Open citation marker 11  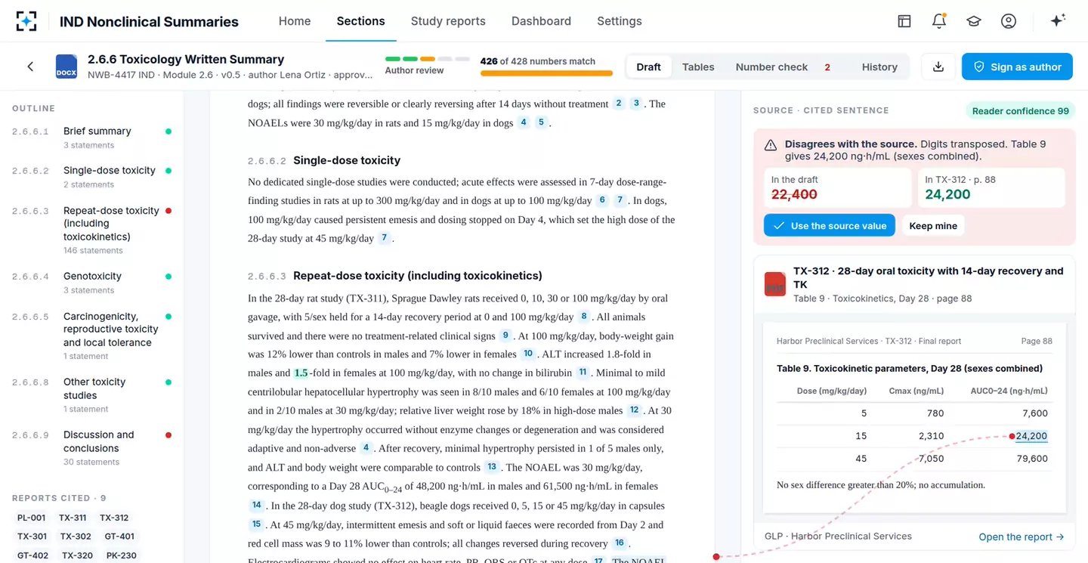pos(583,373)
